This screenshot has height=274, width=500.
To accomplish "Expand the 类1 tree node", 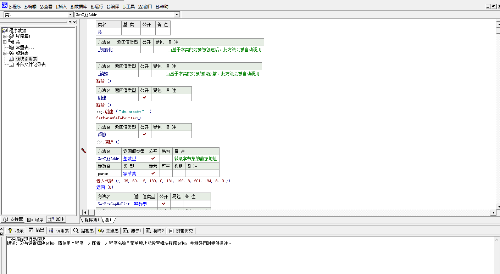I will coord(5,42).
